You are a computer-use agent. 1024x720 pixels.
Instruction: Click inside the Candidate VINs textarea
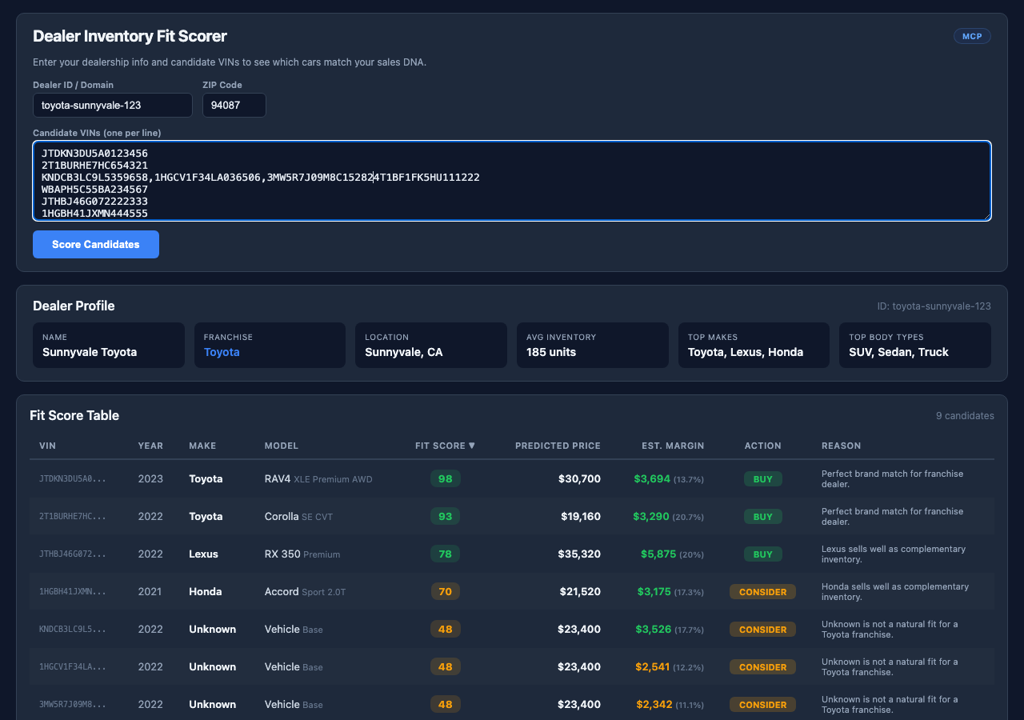click(512, 181)
